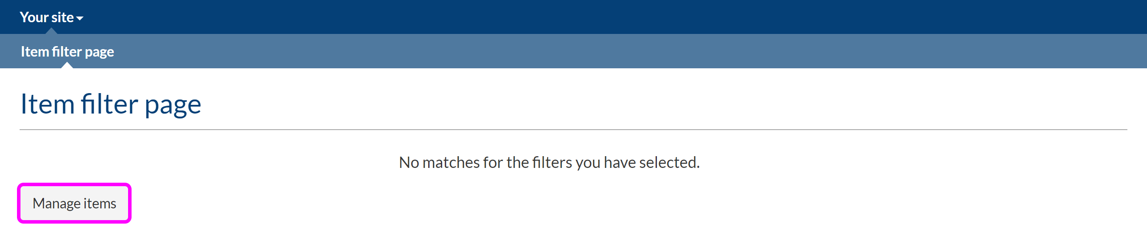Viewport: 1147px width, 241px height.
Task: Click the word 'Item' in the sub-navigation tab
Action: 35,52
